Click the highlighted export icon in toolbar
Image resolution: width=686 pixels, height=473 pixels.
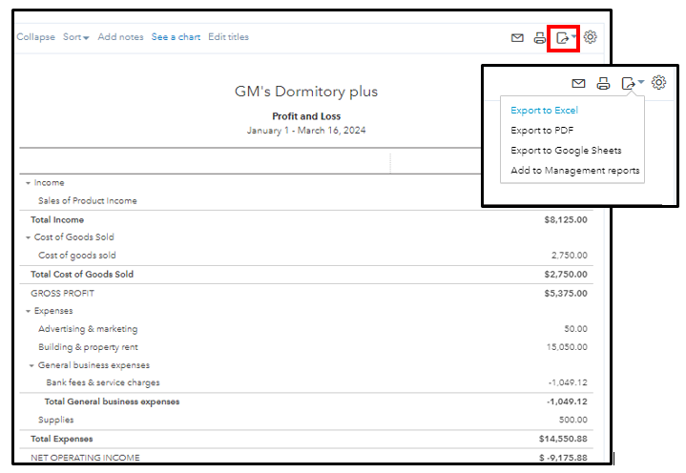pos(564,38)
